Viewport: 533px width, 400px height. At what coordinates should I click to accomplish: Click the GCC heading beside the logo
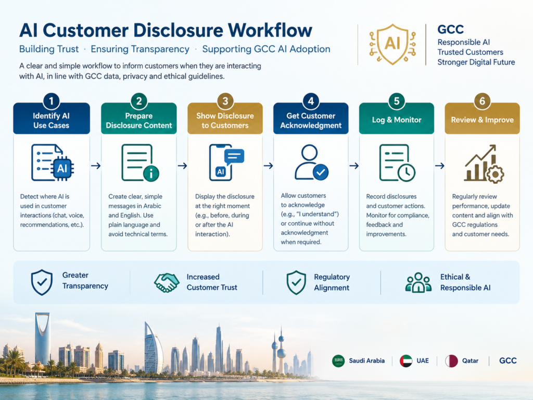[x=450, y=29]
